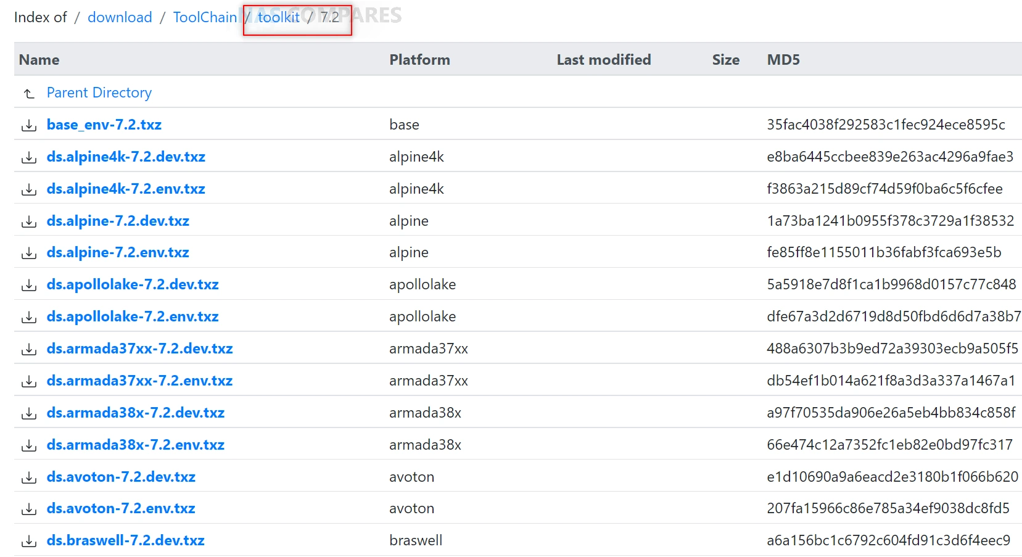Click download icon beside ds.braswell-7.2.dev.txz
1022x557 pixels.
29,542
